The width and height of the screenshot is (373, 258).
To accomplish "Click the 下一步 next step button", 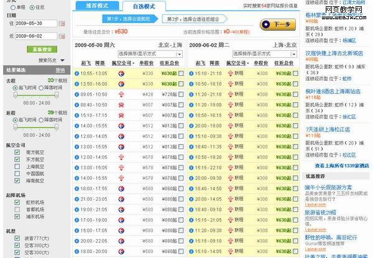I will [x=271, y=25].
